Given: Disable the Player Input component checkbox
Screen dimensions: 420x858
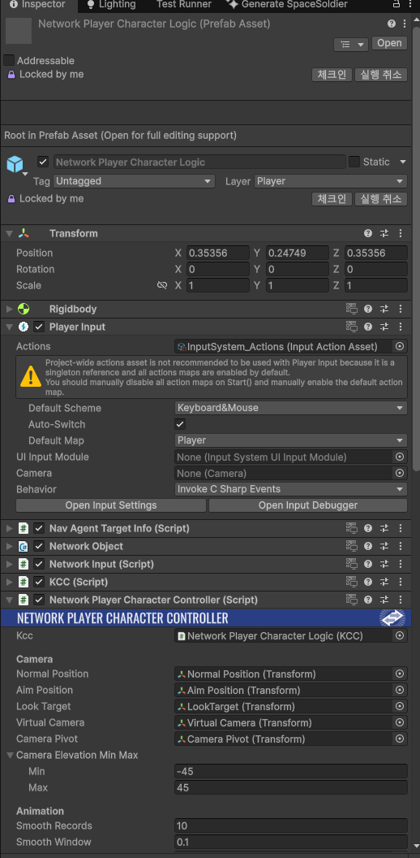Looking at the screenshot, I should pos(39,327).
